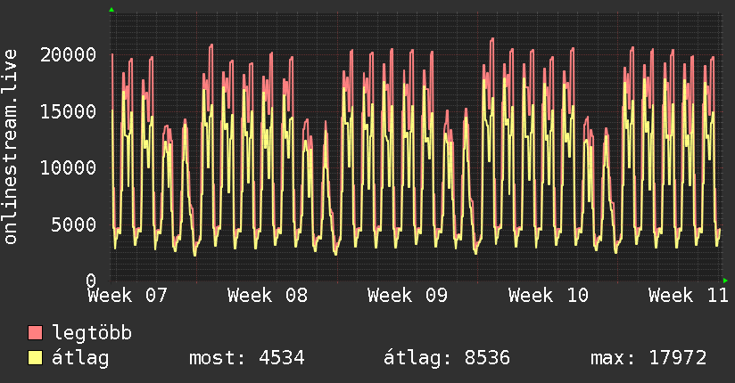Image resolution: width=735 pixels, height=383 pixels.
Task: Select the Week 11 axis label
Action: pyautogui.click(x=688, y=296)
